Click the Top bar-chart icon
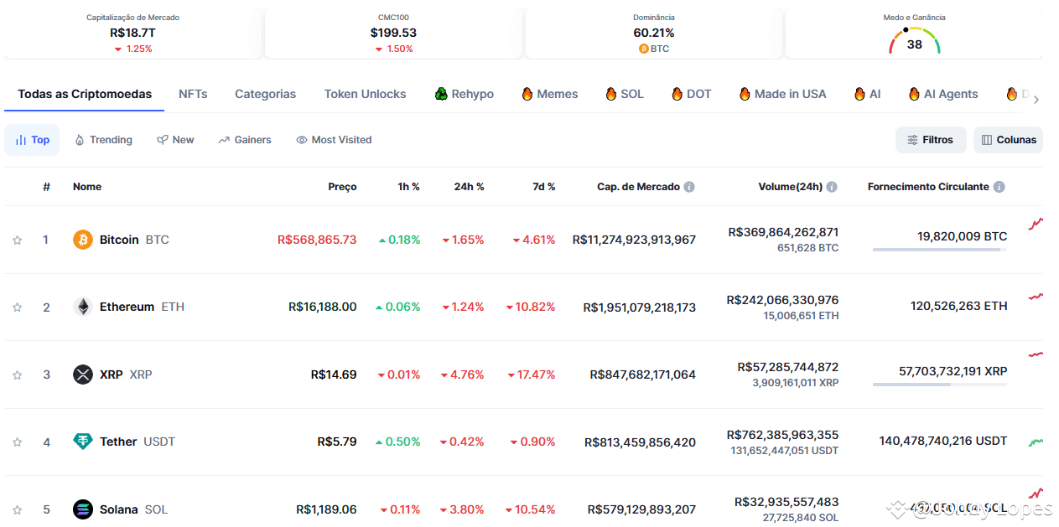 [x=21, y=140]
